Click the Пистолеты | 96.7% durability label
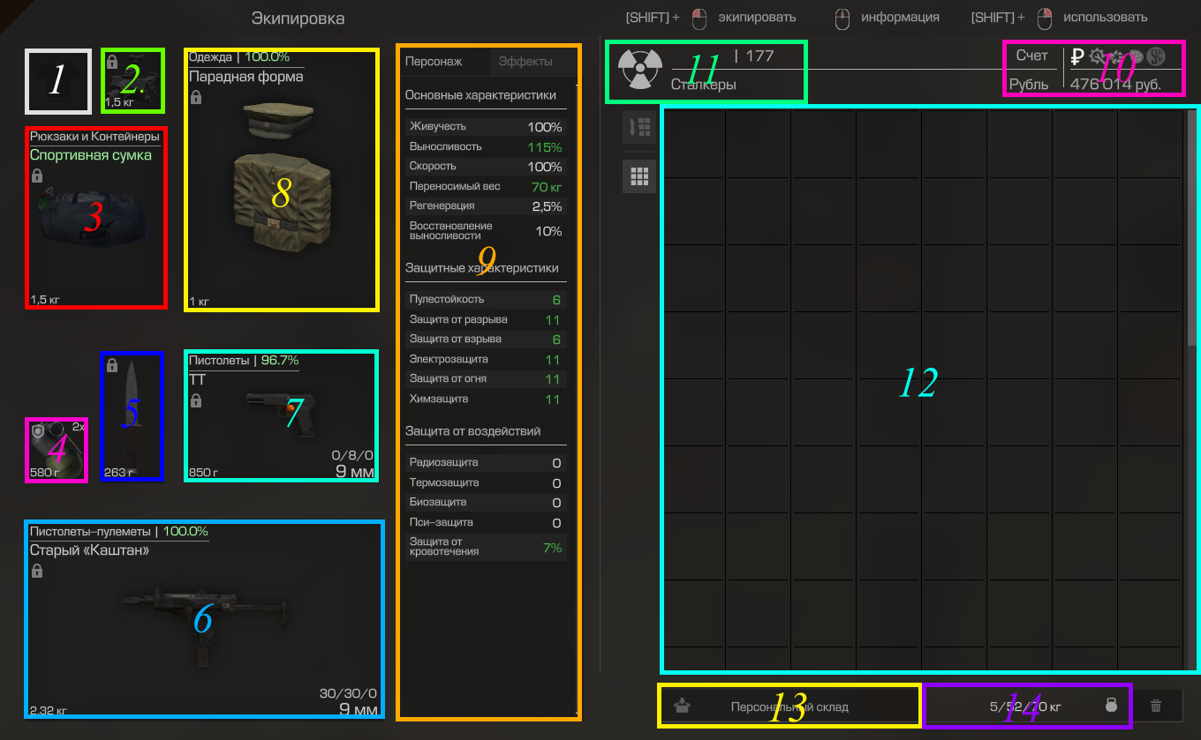 (244, 361)
